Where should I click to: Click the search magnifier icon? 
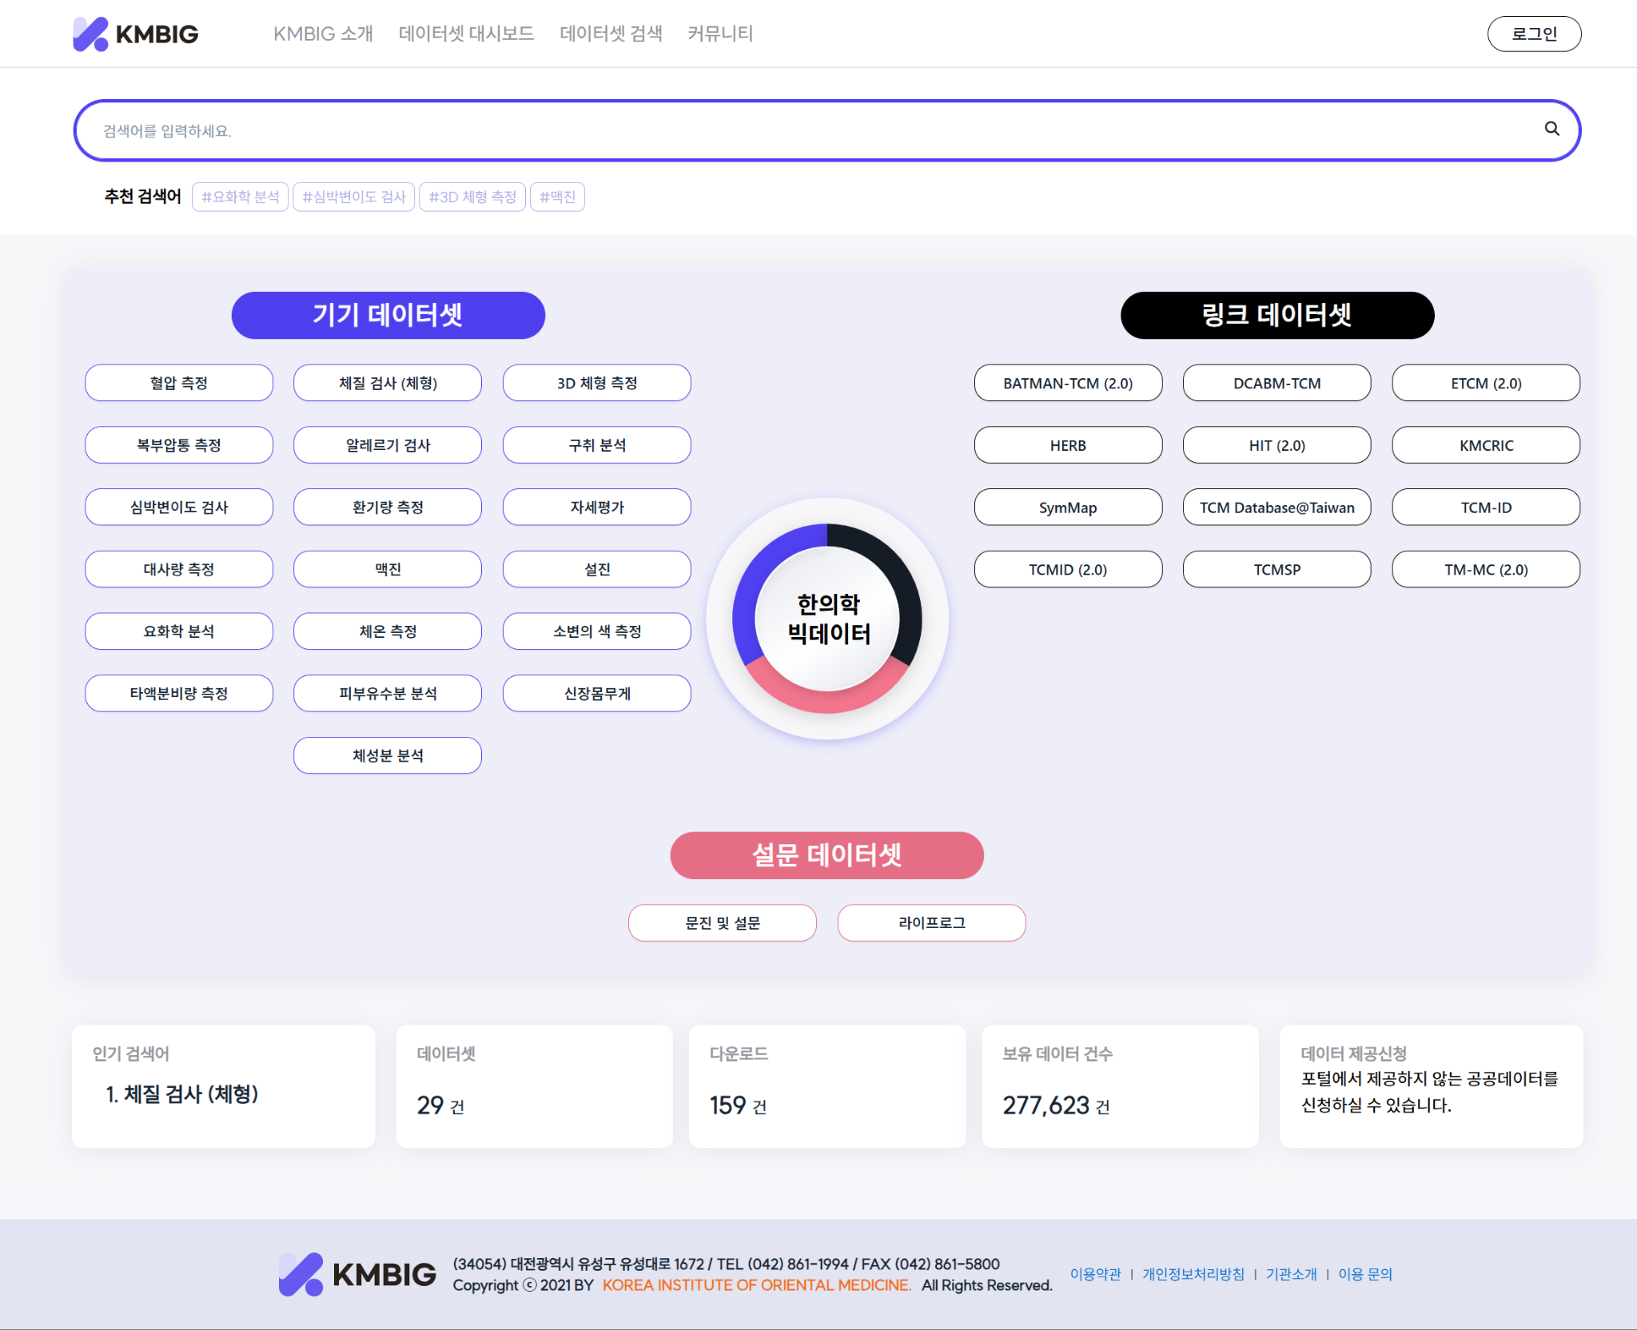coord(1551,129)
